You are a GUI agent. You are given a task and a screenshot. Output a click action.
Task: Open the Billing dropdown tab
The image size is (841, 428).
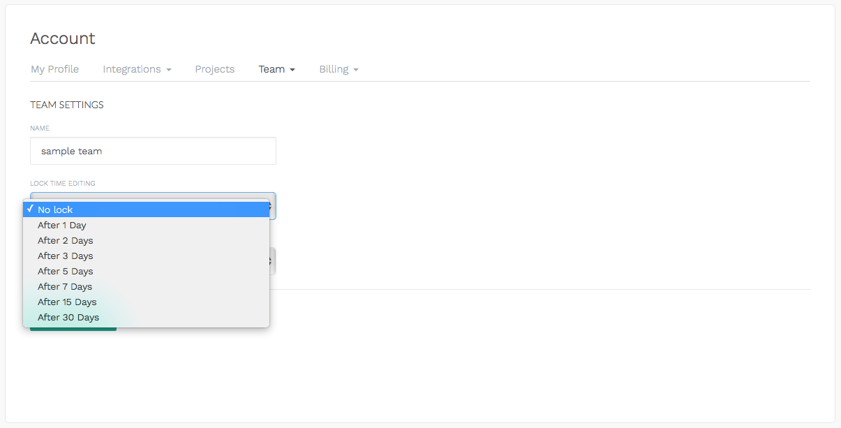[338, 69]
